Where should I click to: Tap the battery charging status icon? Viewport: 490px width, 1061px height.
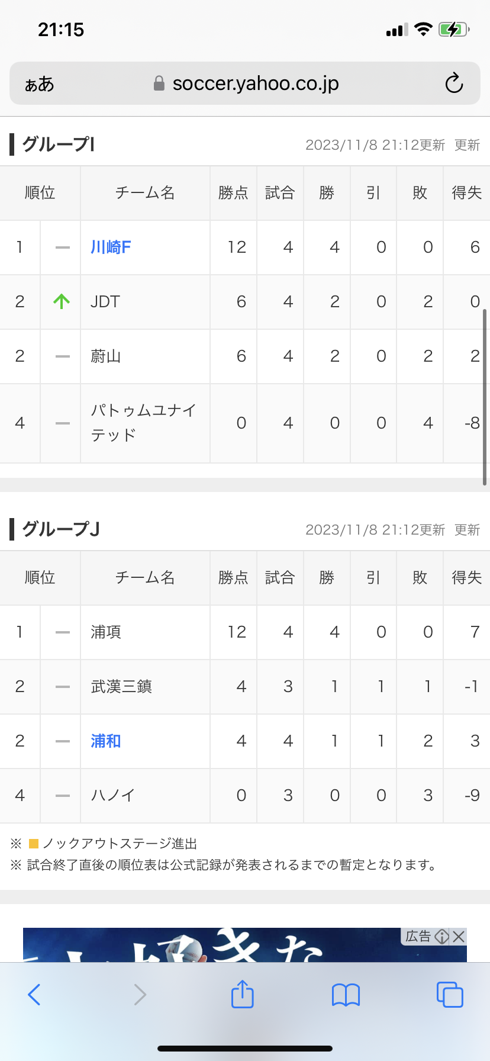pyautogui.click(x=453, y=30)
